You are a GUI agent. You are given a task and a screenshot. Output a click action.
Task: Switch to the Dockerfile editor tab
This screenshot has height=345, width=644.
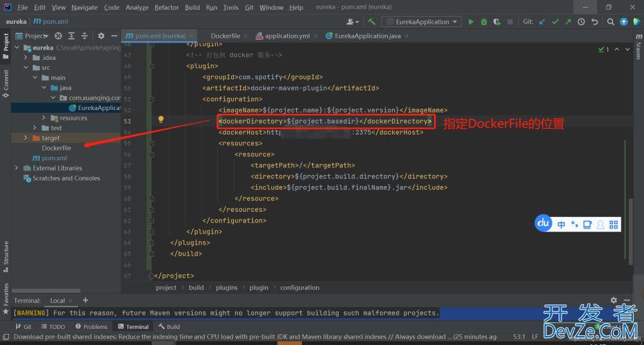[225, 36]
